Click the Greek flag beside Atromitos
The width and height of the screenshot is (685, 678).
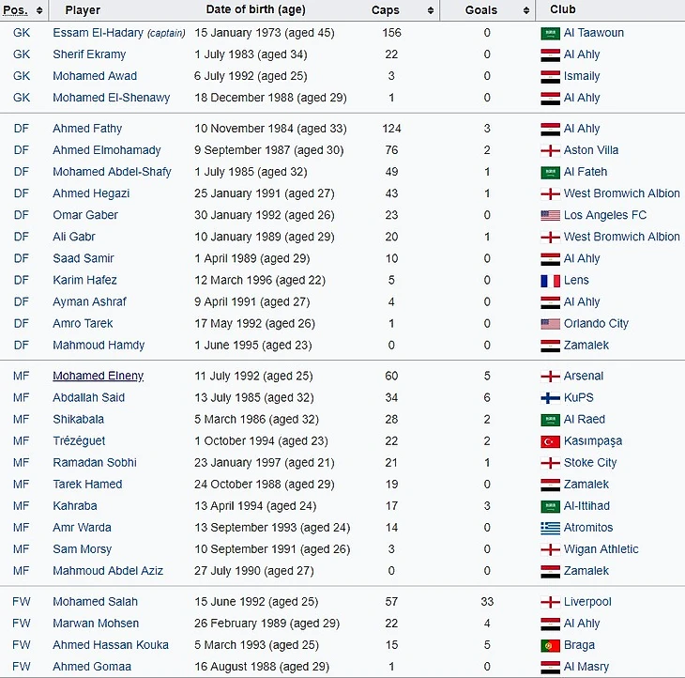point(550,528)
